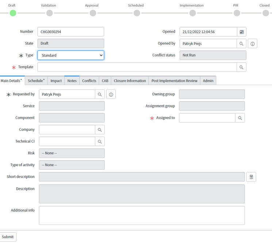272x245 pixels.
Task: Click the Description text area
Action: tap(142, 194)
